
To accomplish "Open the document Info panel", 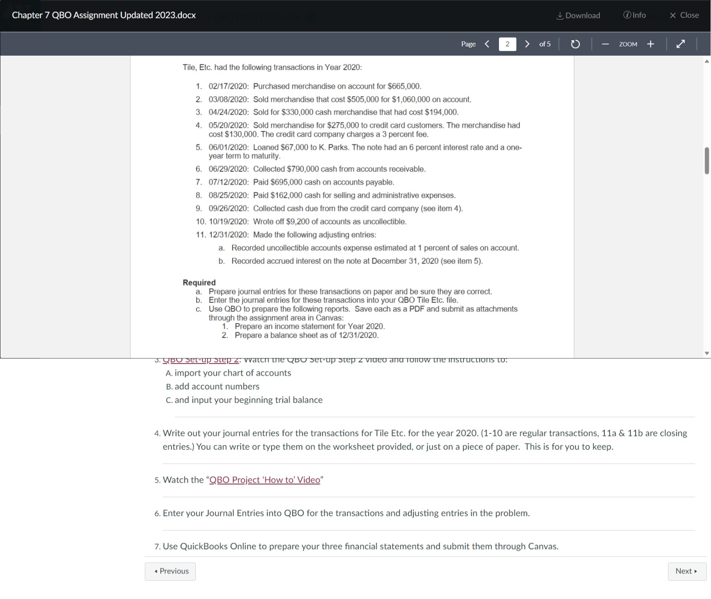I will (634, 15).
